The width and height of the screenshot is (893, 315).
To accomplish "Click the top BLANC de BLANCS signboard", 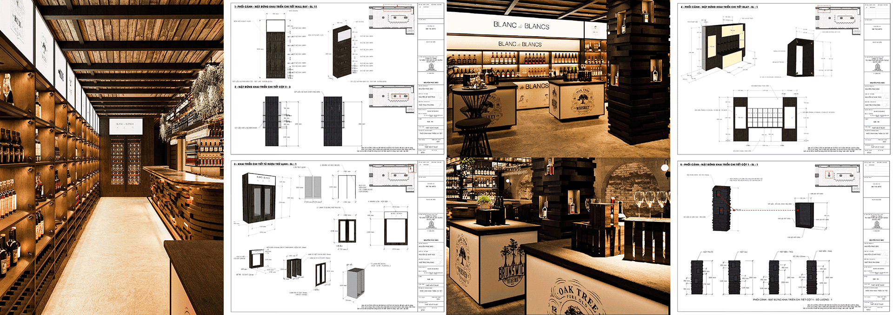I will pyautogui.click(x=521, y=26).
